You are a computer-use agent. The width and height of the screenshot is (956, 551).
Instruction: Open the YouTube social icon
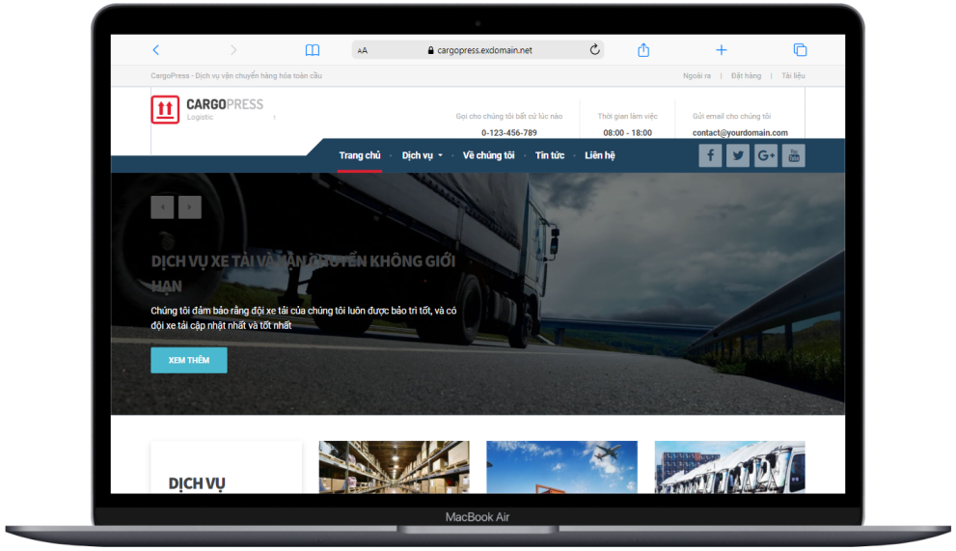794,155
